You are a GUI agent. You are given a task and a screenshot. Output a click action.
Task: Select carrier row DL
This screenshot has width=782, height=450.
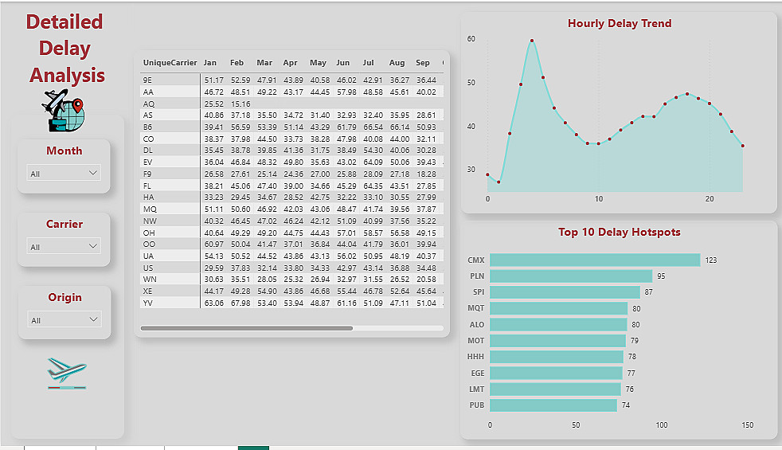pos(291,151)
